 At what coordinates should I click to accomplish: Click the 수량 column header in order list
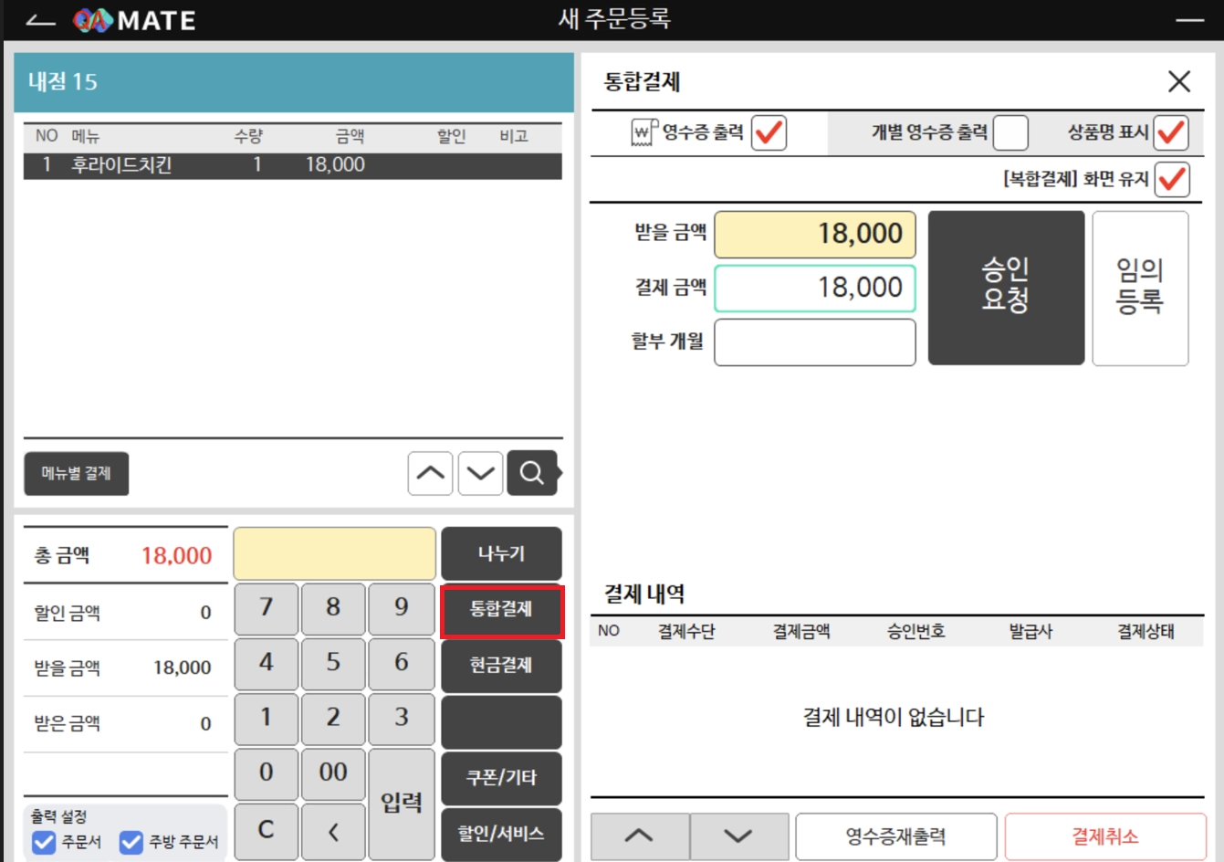click(248, 137)
